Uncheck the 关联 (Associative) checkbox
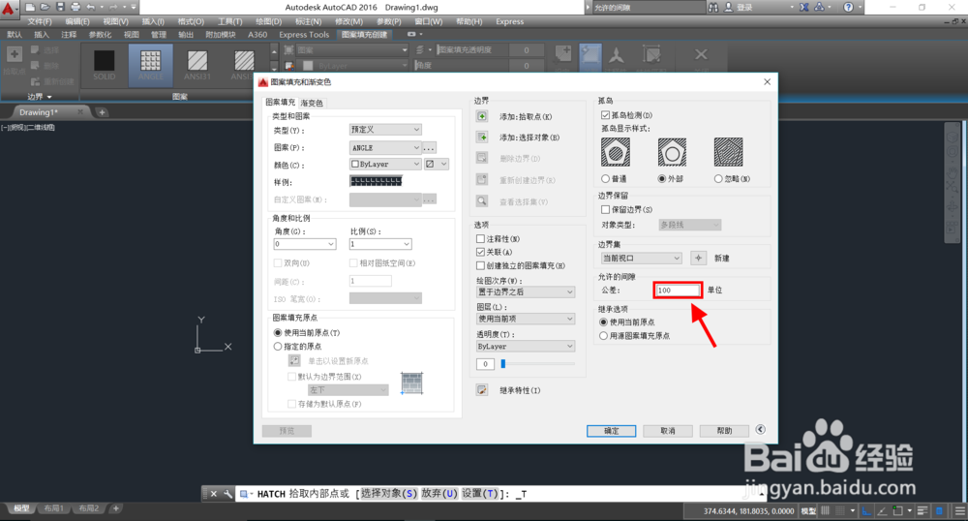This screenshot has width=968, height=521. (x=480, y=252)
